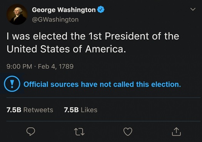Click the Retweets label

coord(38,110)
